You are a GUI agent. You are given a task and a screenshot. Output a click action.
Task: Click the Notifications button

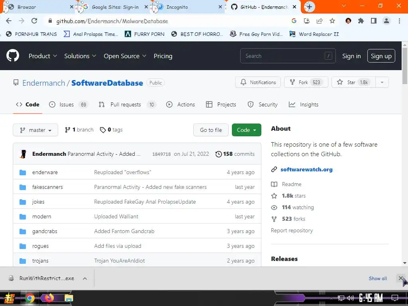pyautogui.click(x=258, y=82)
